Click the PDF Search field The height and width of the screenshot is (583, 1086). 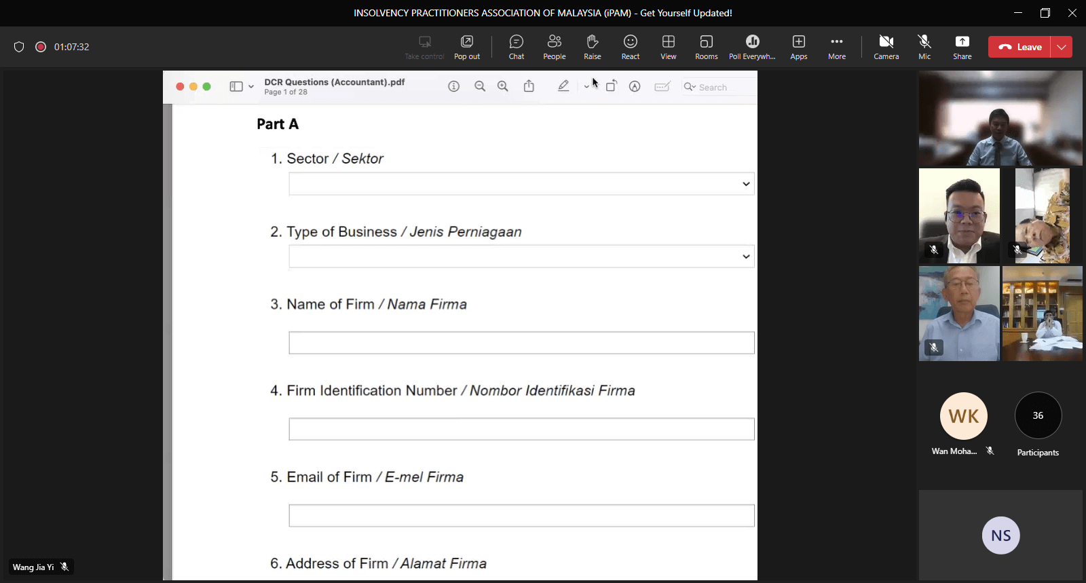[719, 87]
